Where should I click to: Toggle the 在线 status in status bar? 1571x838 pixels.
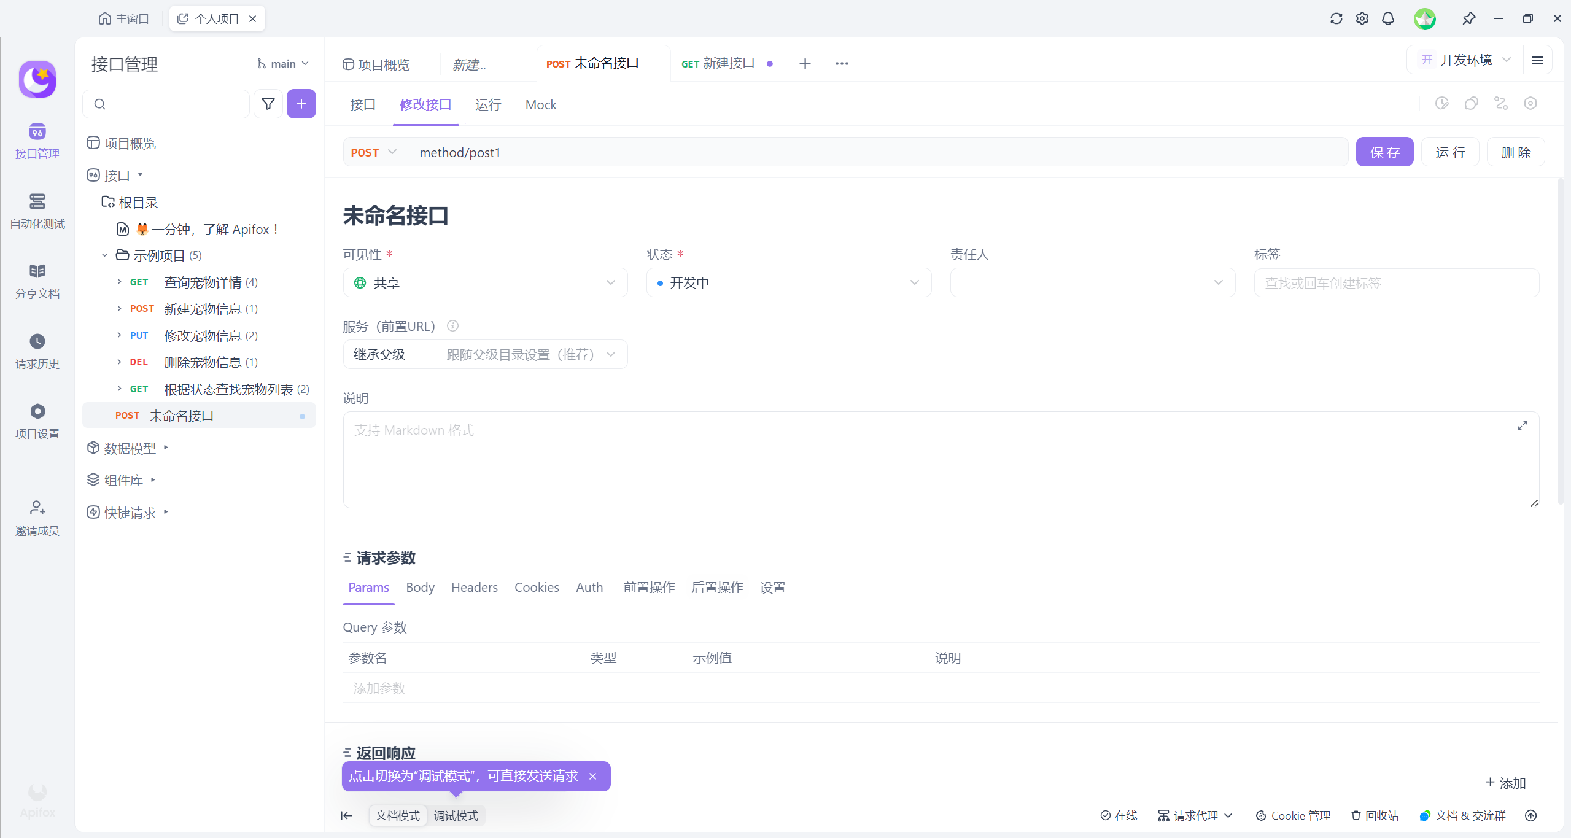click(x=1119, y=815)
